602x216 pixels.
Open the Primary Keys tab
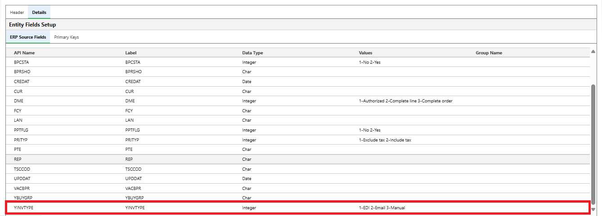[66, 37]
